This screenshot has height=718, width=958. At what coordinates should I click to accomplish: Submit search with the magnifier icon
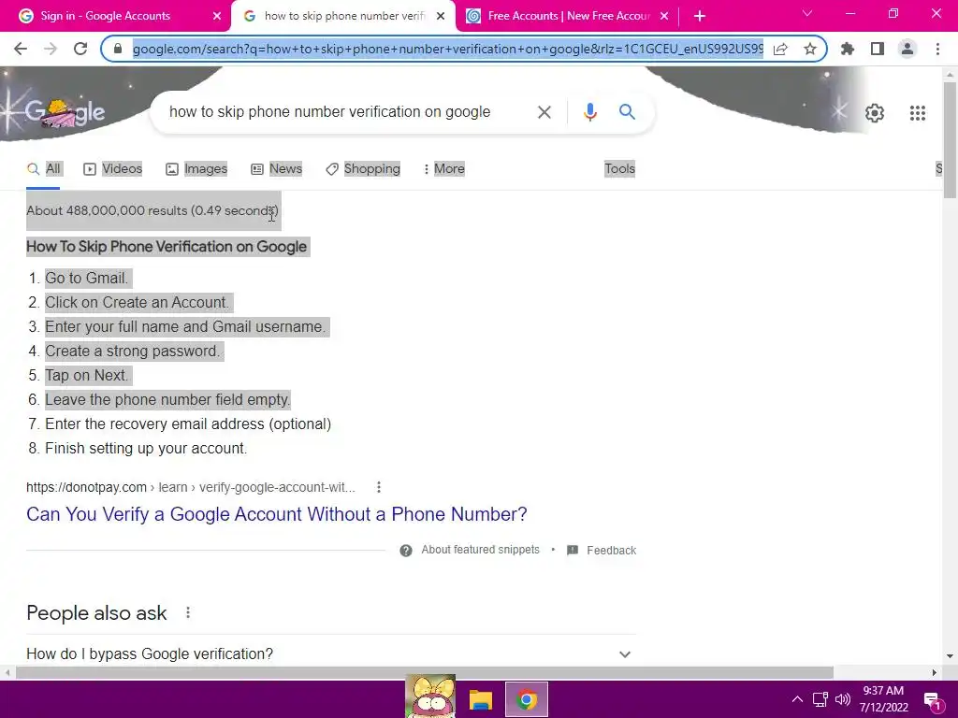[627, 112]
